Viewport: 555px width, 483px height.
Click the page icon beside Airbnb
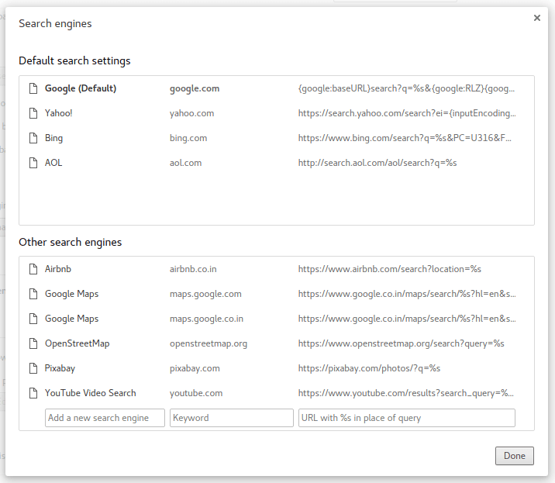click(33, 269)
